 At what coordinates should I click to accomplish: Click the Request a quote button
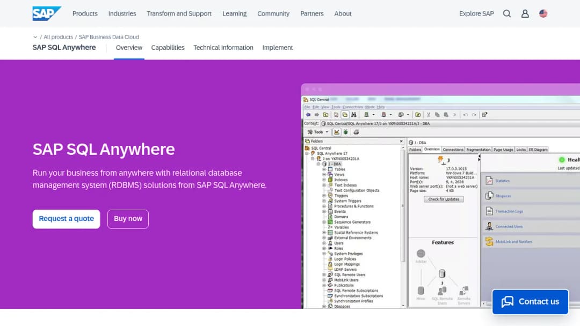[x=66, y=219]
